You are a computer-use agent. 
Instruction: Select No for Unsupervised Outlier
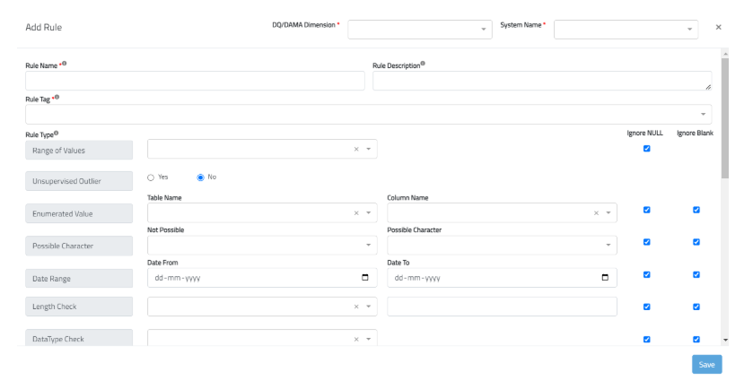click(x=201, y=177)
